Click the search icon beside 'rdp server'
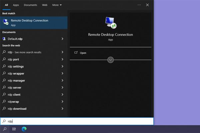This screenshot has height=133, width=200. click(4, 87)
